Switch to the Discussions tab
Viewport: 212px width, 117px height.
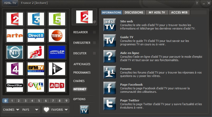(x=134, y=12)
